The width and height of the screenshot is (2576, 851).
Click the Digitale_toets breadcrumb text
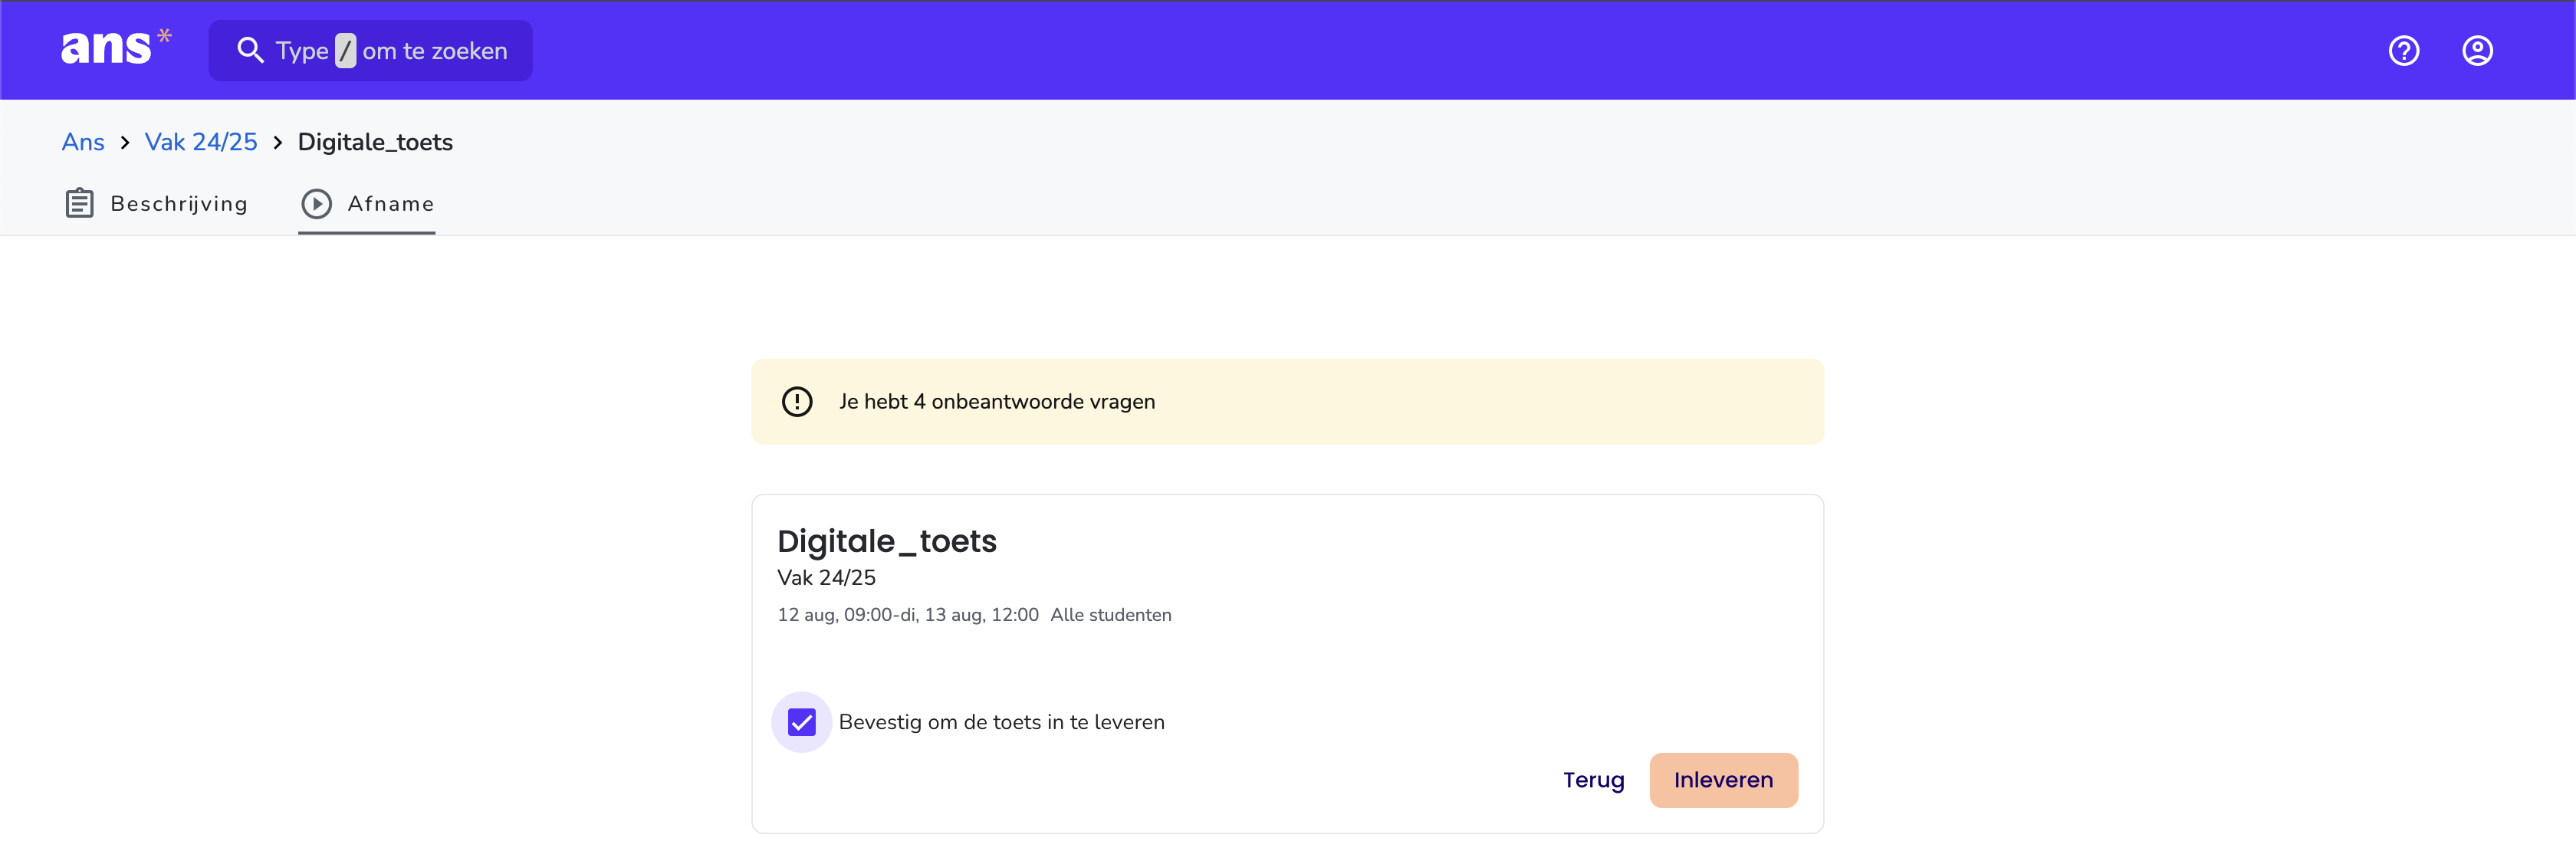point(375,142)
